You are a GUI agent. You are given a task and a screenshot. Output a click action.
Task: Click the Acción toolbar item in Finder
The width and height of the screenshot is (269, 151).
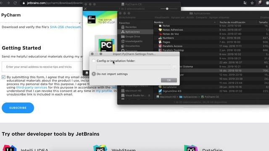click(190, 18)
